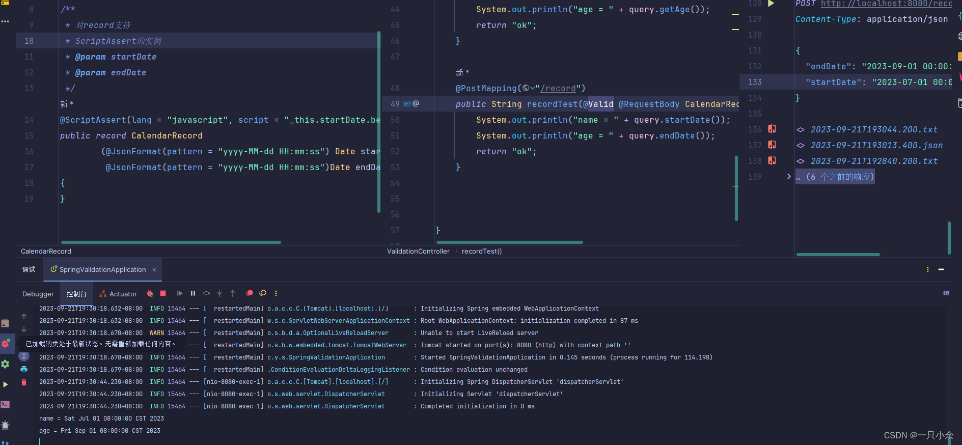Run the POST request gutter arrow

tap(771, 4)
